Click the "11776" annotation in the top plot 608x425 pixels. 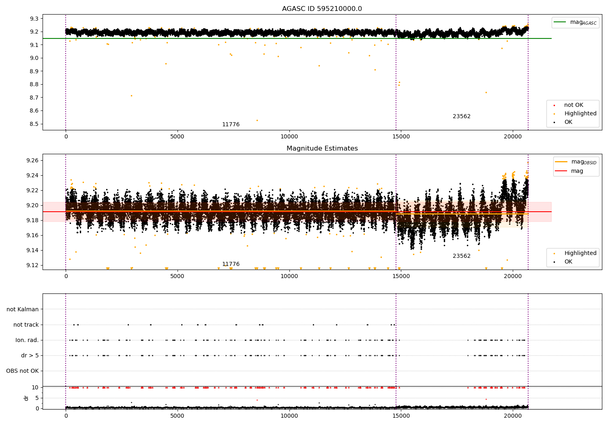pos(231,125)
